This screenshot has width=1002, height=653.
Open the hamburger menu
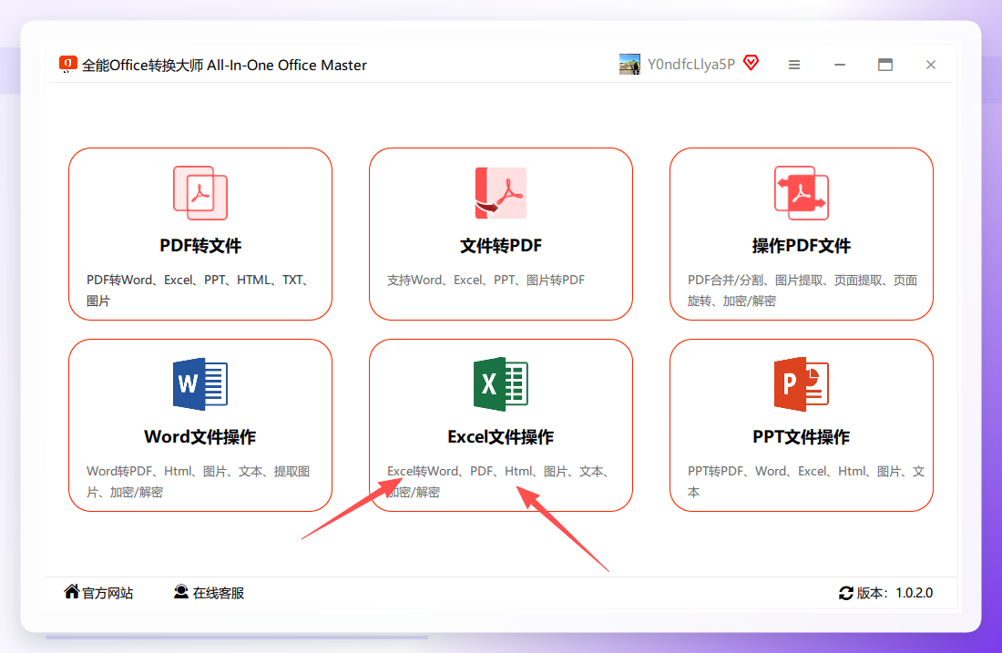pyautogui.click(x=794, y=65)
